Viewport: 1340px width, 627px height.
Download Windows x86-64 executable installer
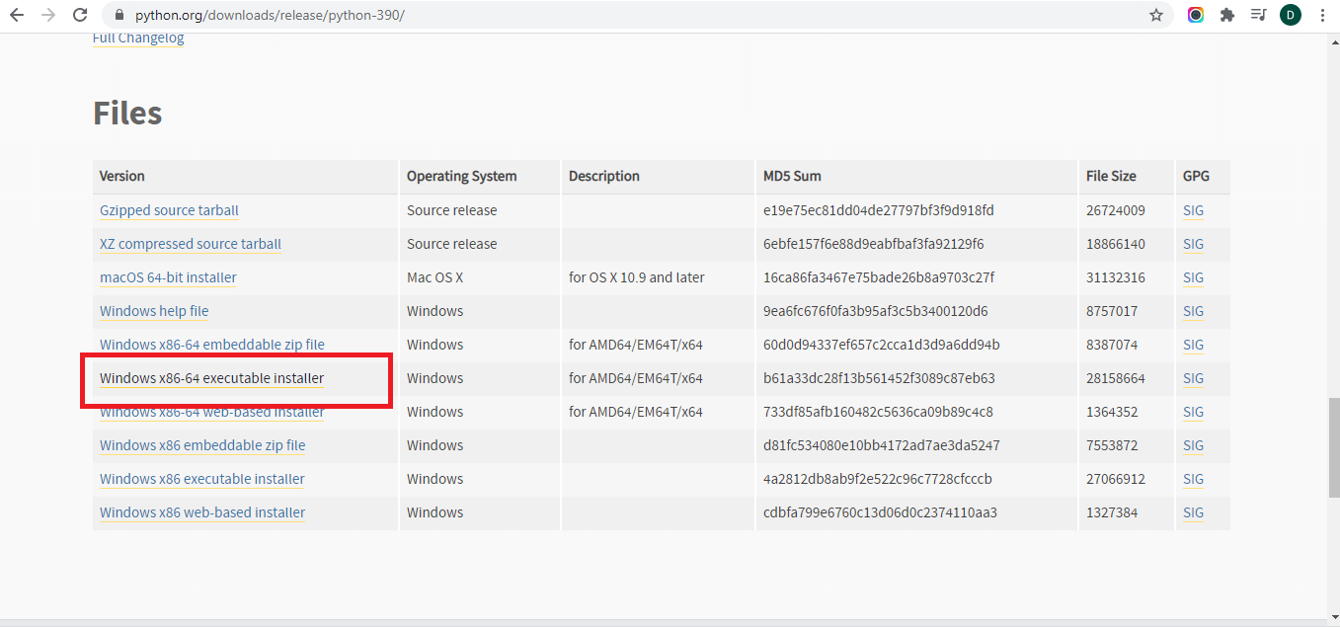[211, 378]
